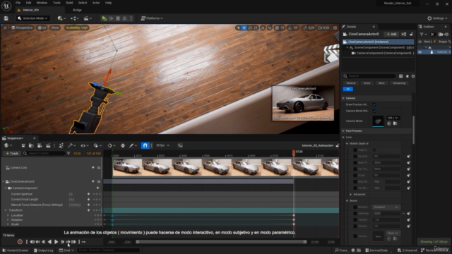Viewport: 452px width, 254px height.
Task: Click the Add Track button in Sequencer
Action: pos(12,154)
